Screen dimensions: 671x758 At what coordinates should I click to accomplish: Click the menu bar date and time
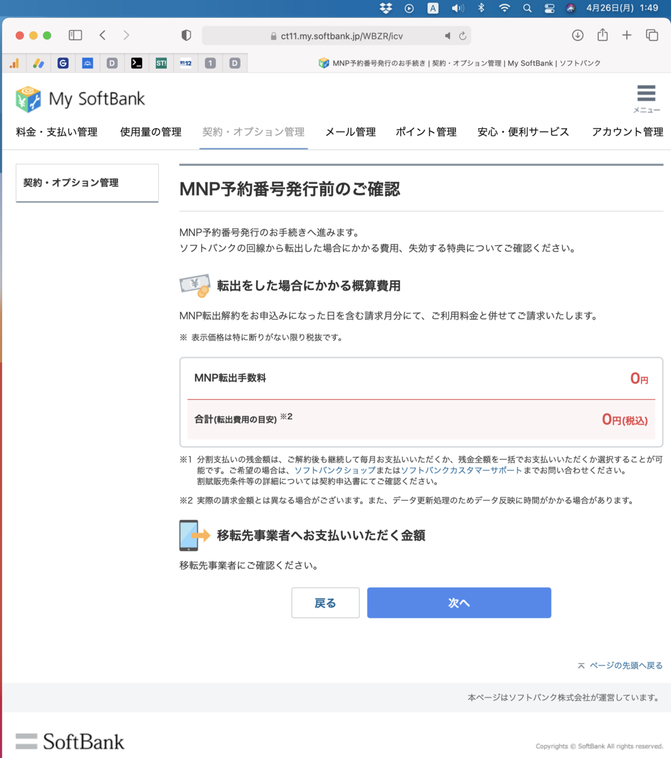[x=622, y=8]
